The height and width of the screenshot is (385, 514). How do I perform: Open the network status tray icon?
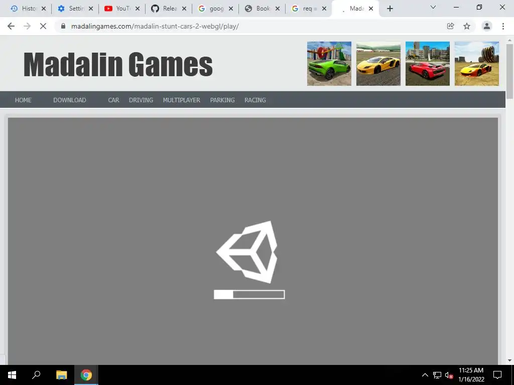437,375
